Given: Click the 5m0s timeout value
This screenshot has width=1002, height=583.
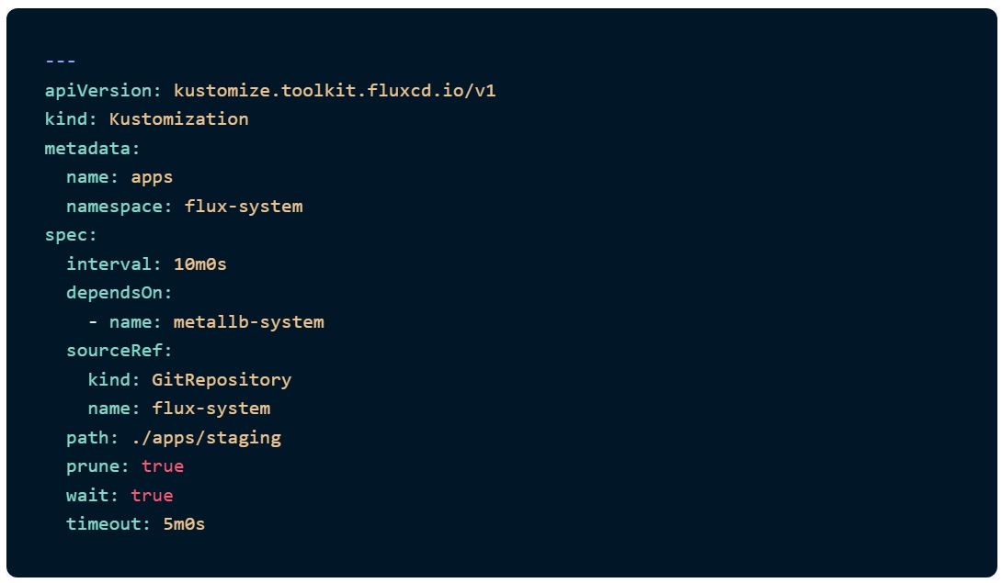Looking at the screenshot, I should pyautogui.click(x=184, y=524).
